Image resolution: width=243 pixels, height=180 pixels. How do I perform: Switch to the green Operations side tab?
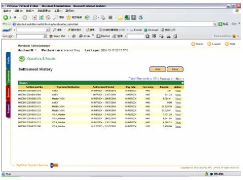(8, 77)
